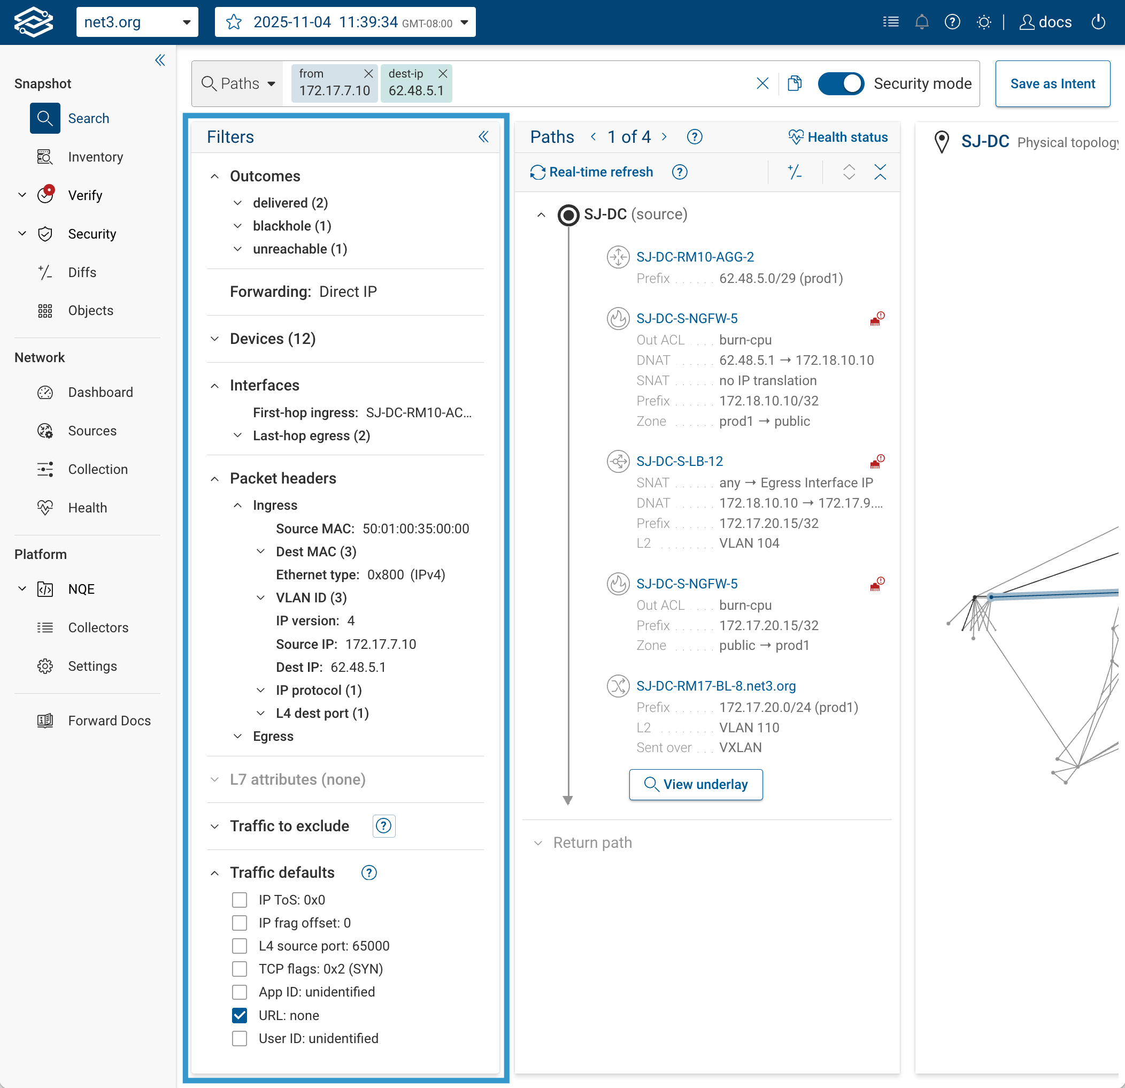This screenshot has width=1125, height=1088.
Task: Collapse all hops in the Paths panel
Action: (x=880, y=172)
